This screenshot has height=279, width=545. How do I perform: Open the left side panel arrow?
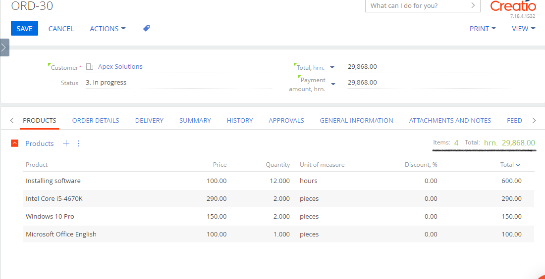[x=4, y=47]
